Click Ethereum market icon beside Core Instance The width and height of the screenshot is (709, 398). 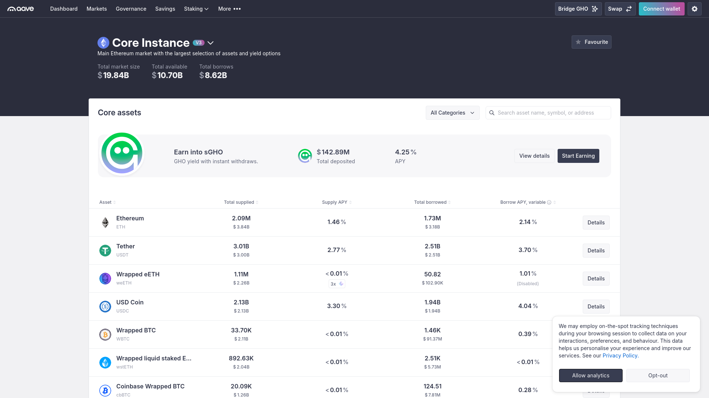coord(103,43)
